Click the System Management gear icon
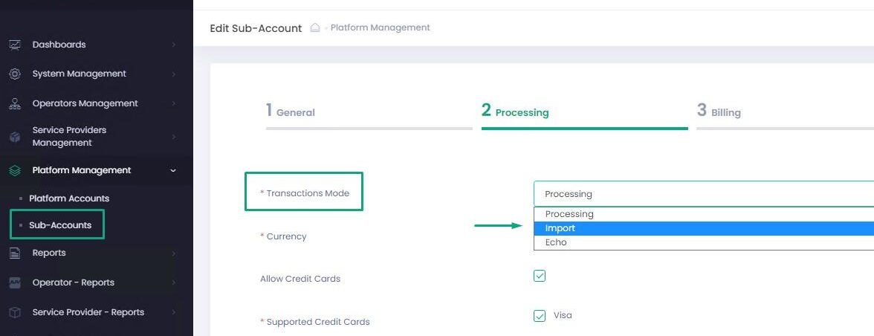 pos(14,74)
